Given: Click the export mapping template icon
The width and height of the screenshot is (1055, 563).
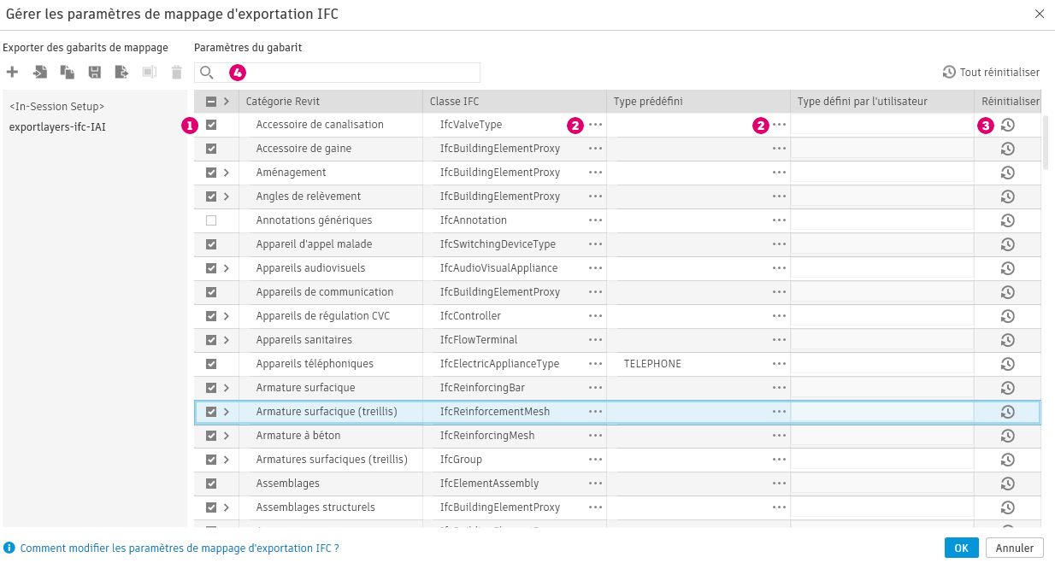Looking at the screenshot, I should click(122, 73).
